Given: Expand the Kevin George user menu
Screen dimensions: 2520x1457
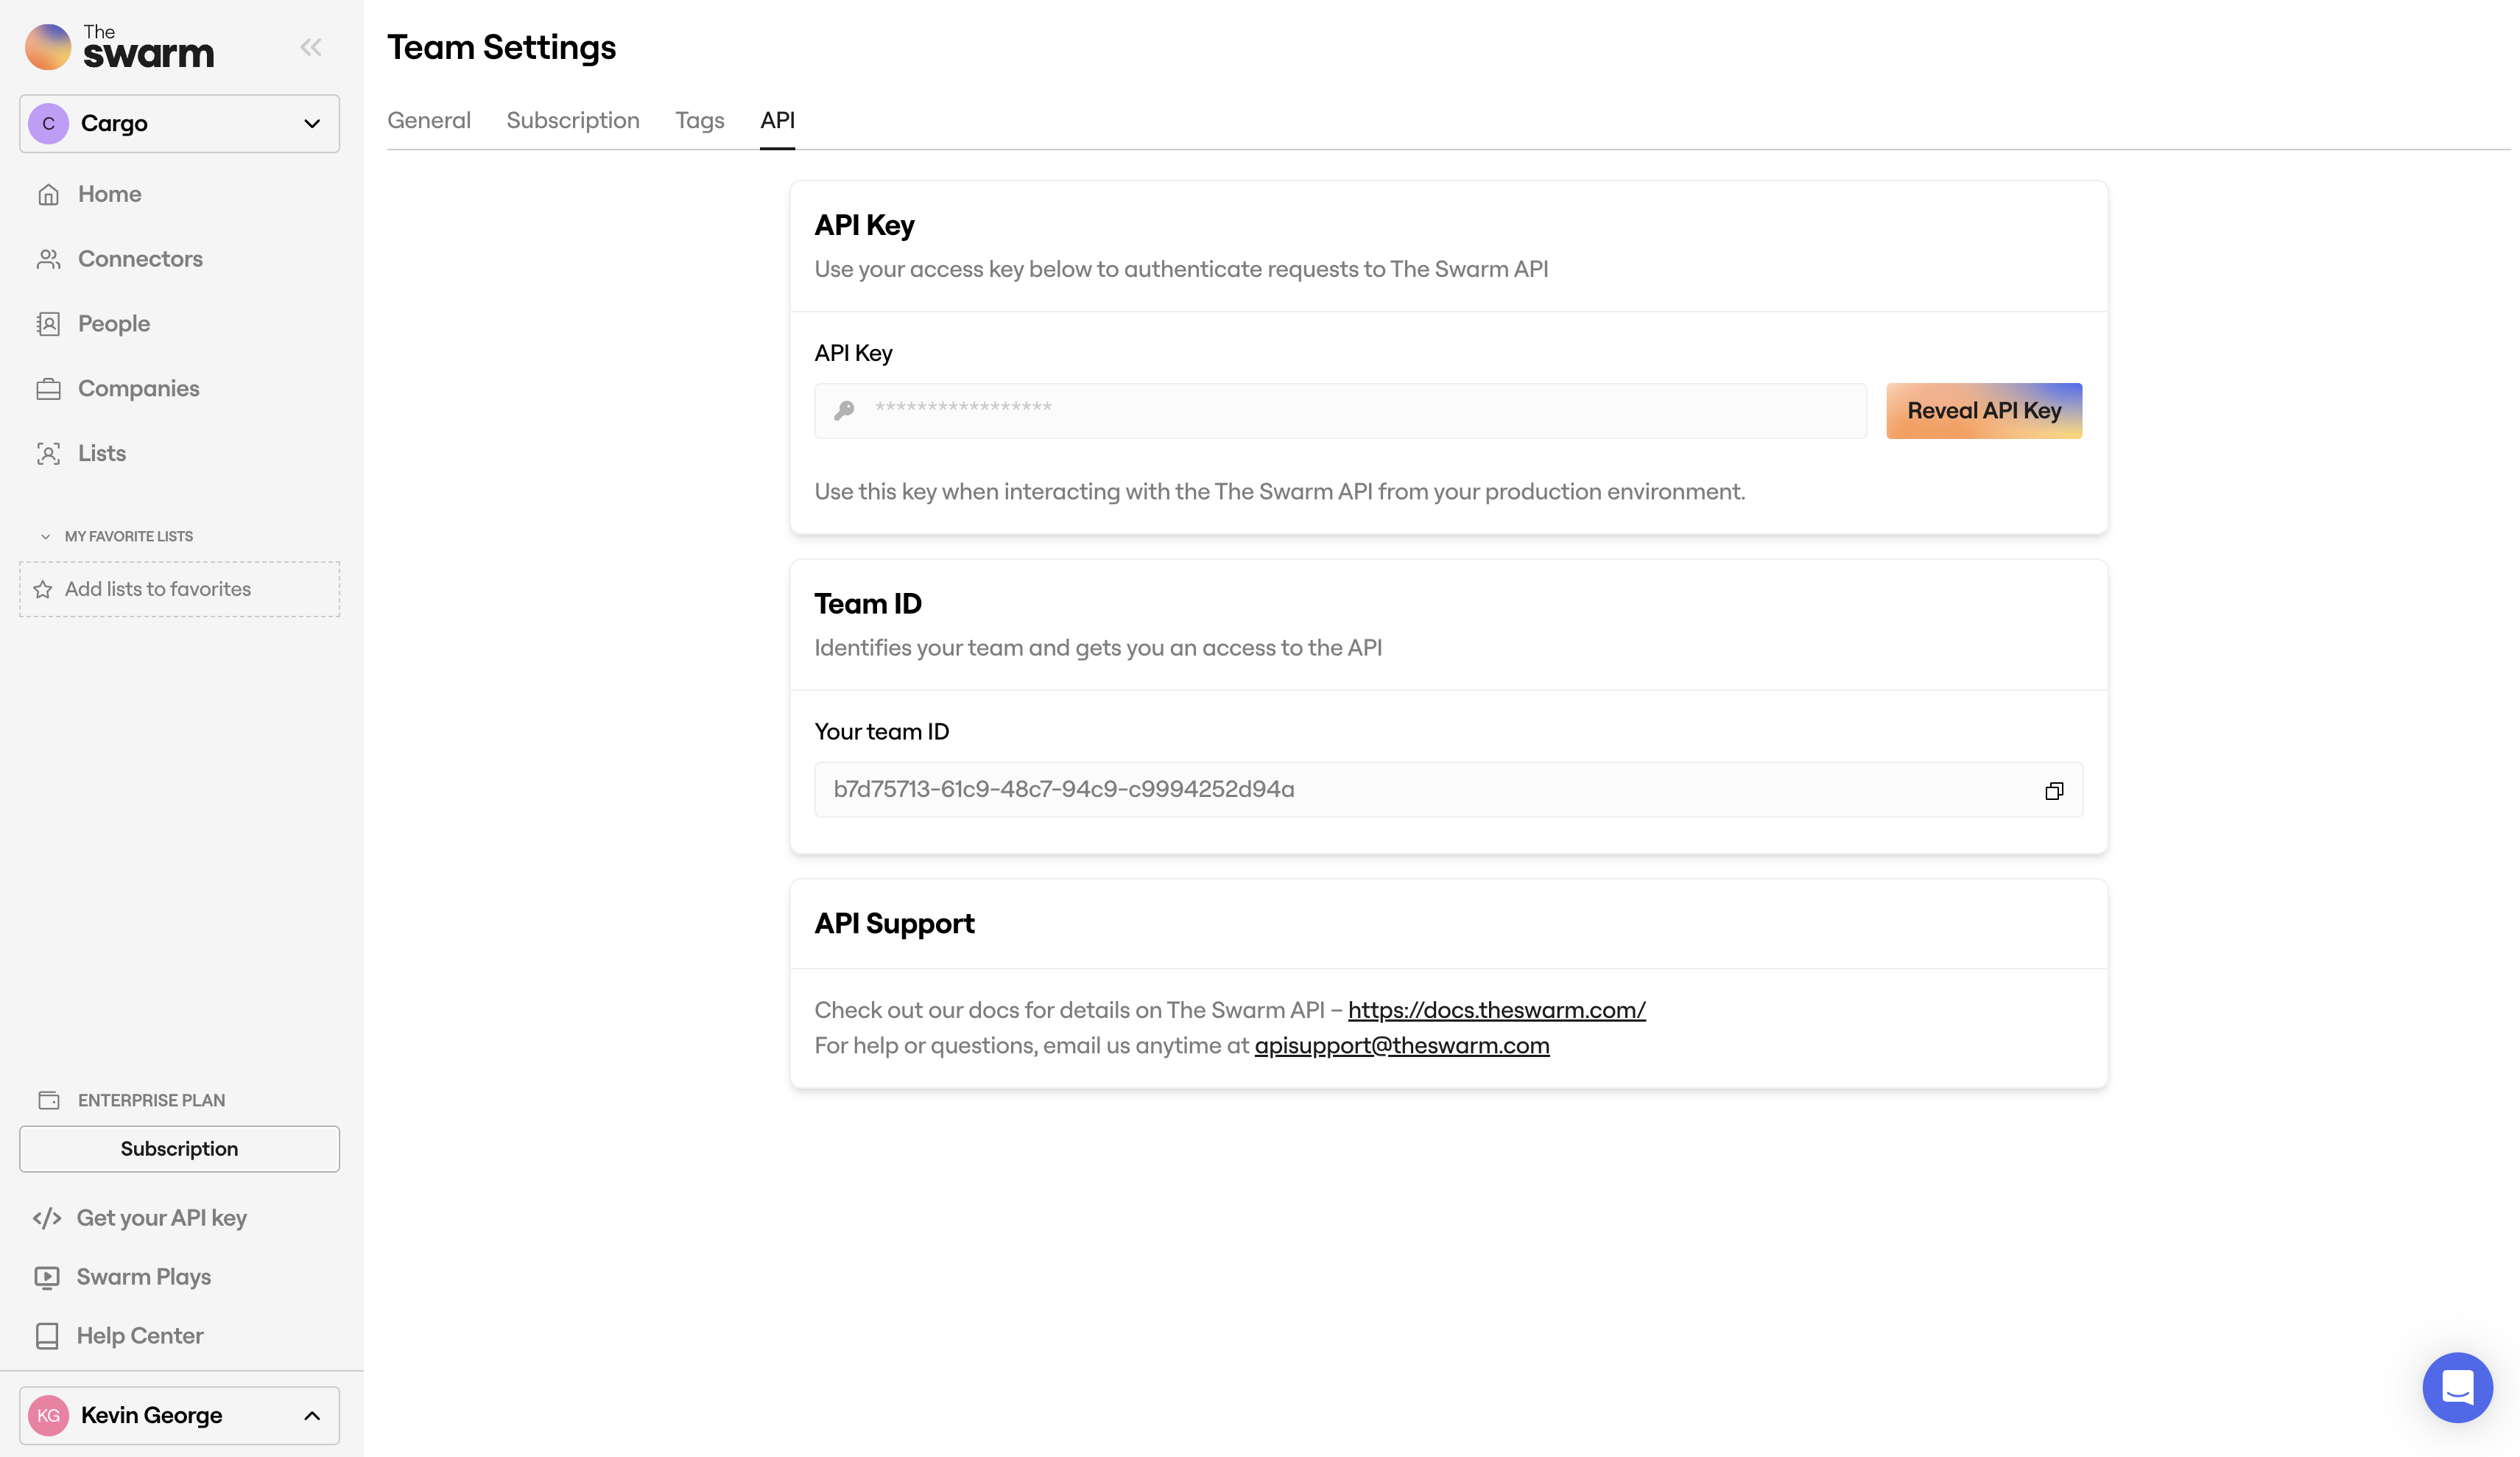Looking at the screenshot, I should (x=179, y=1415).
